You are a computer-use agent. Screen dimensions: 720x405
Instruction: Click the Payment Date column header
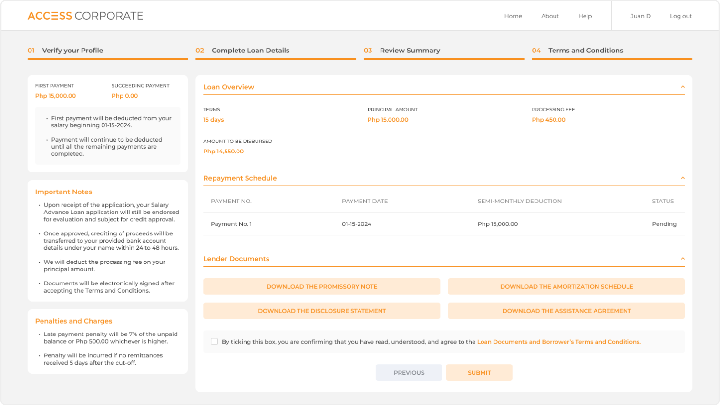pos(365,201)
